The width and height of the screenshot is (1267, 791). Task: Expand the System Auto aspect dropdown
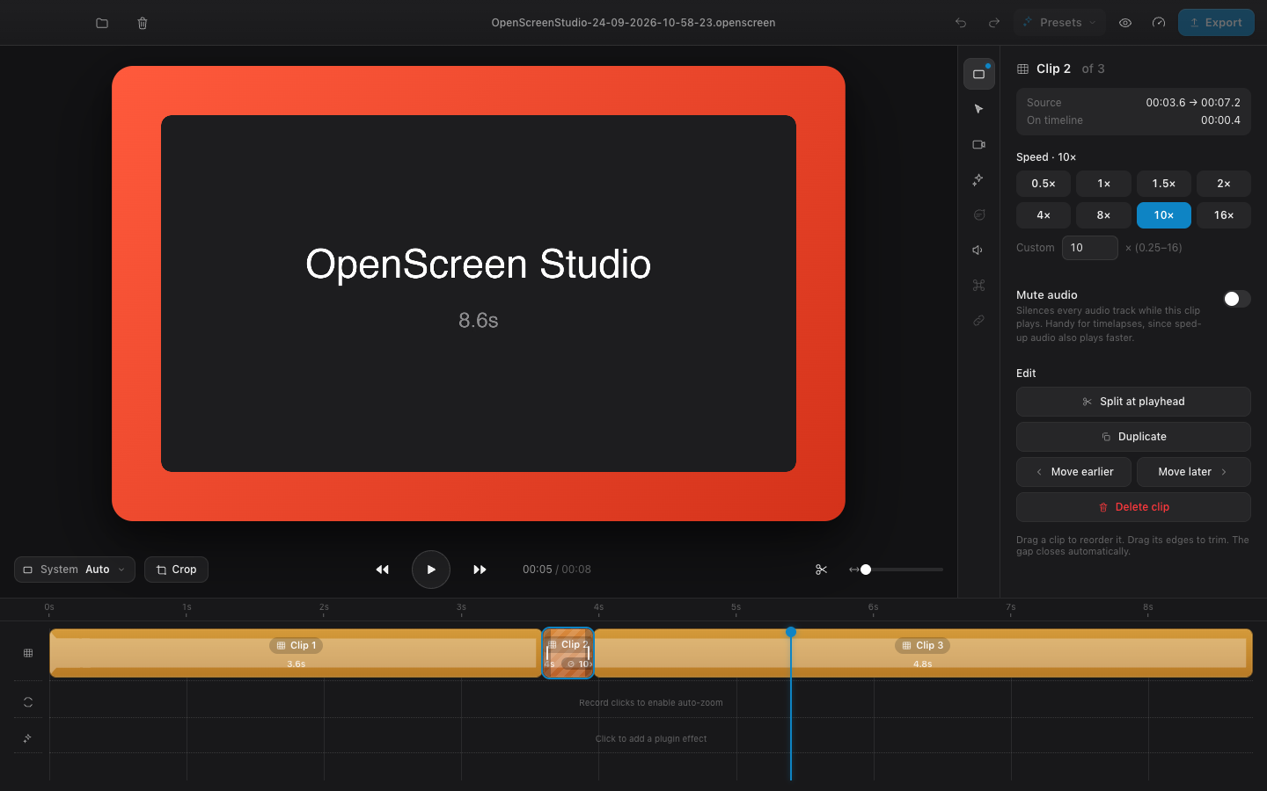click(75, 570)
